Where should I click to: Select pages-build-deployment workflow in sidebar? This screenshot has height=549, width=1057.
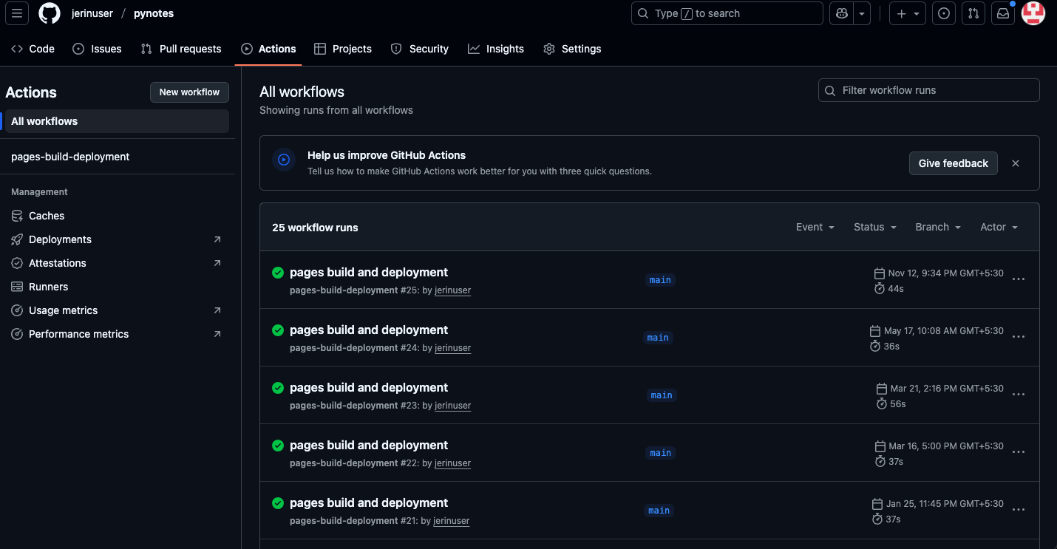(70, 157)
